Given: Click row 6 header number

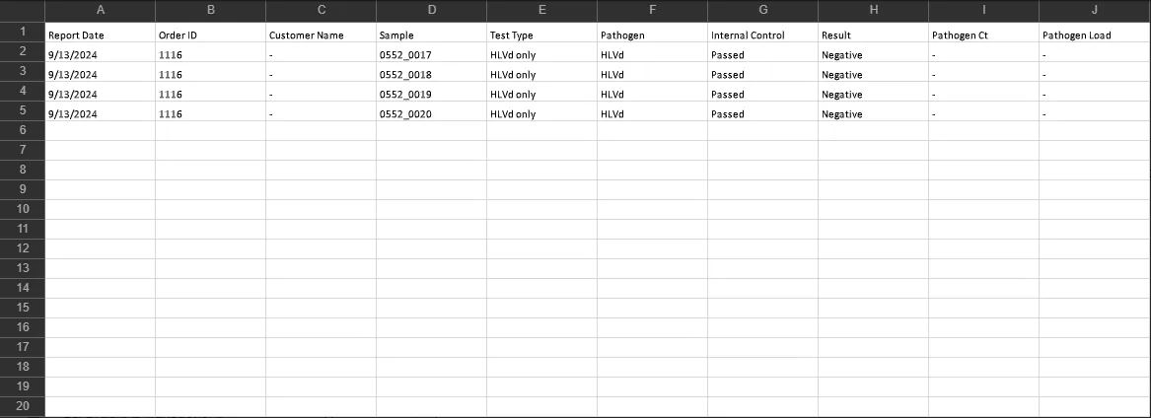Looking at the screenshot, I should 22,130.
